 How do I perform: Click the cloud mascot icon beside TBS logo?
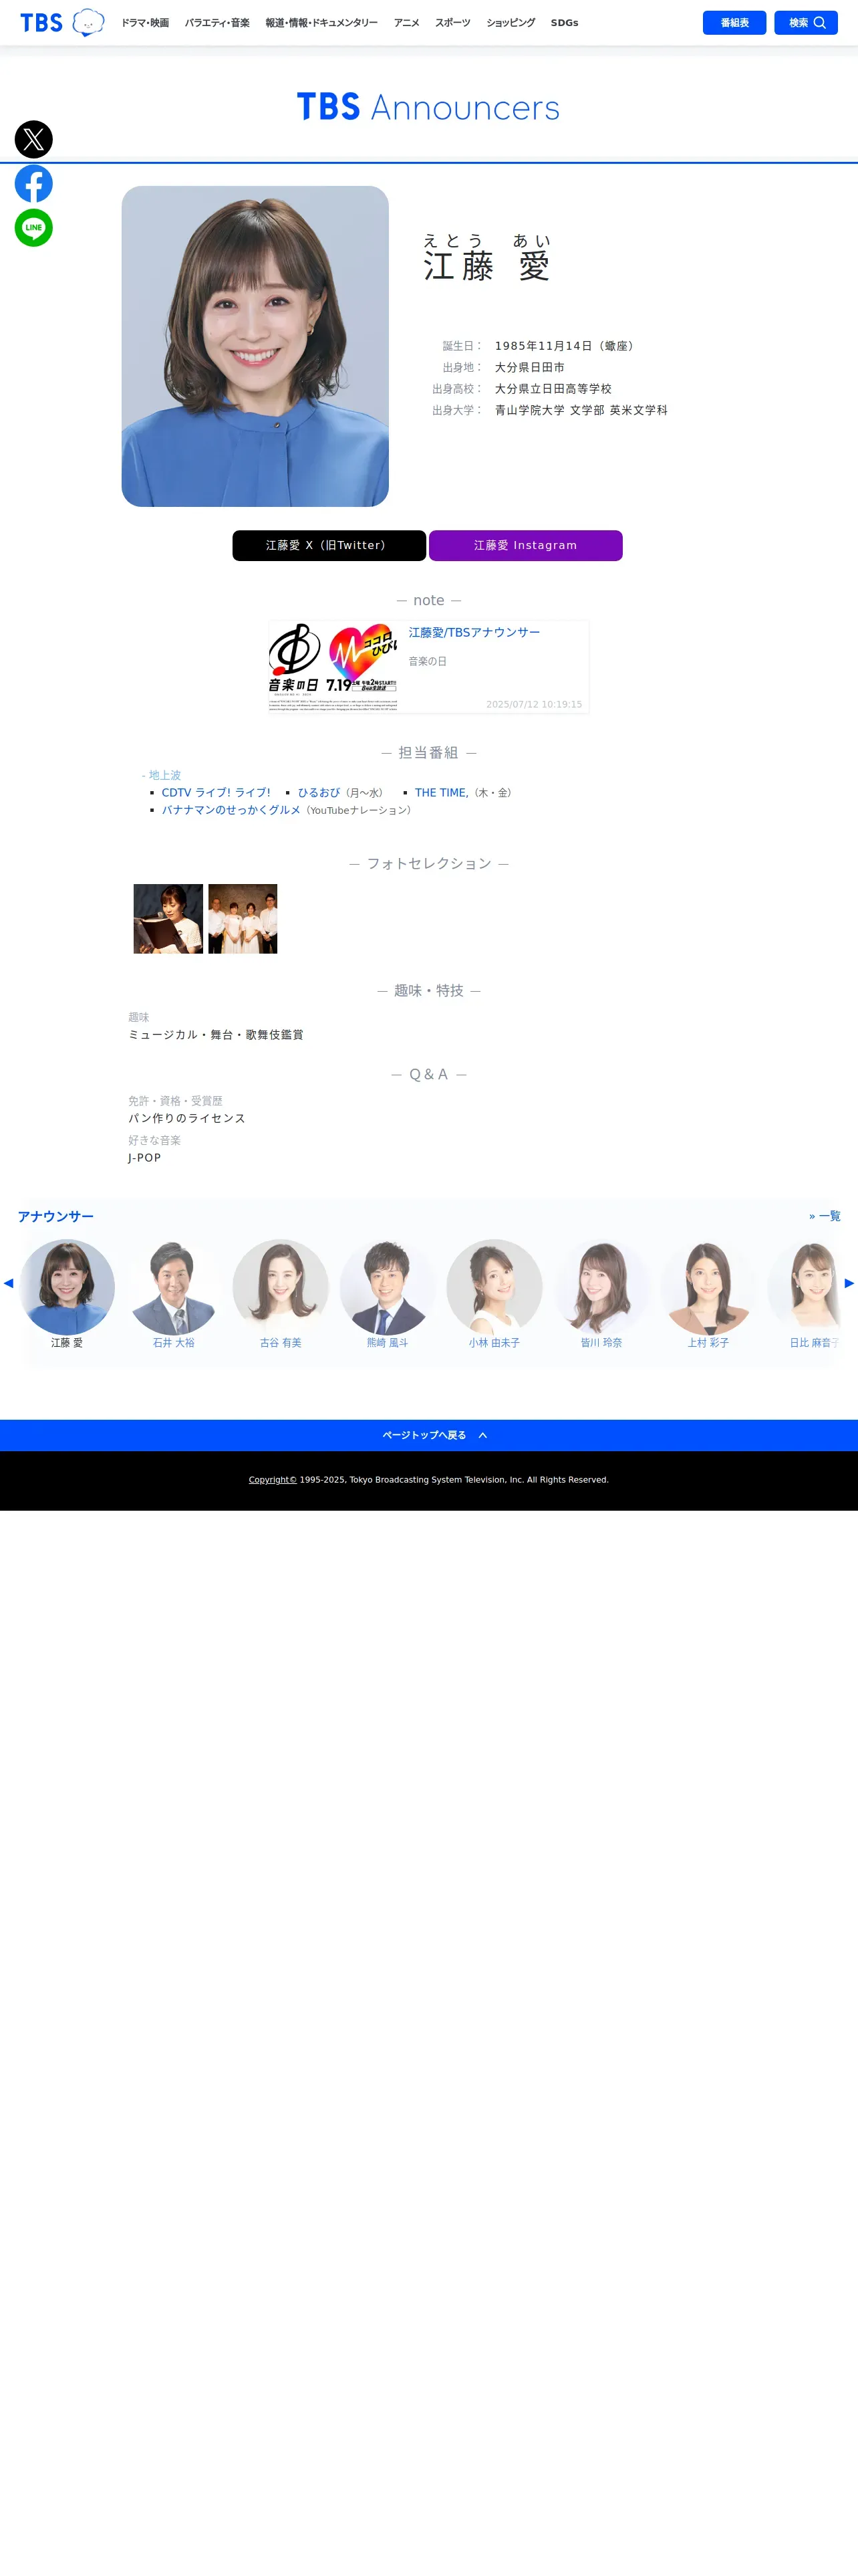[88, 22]
